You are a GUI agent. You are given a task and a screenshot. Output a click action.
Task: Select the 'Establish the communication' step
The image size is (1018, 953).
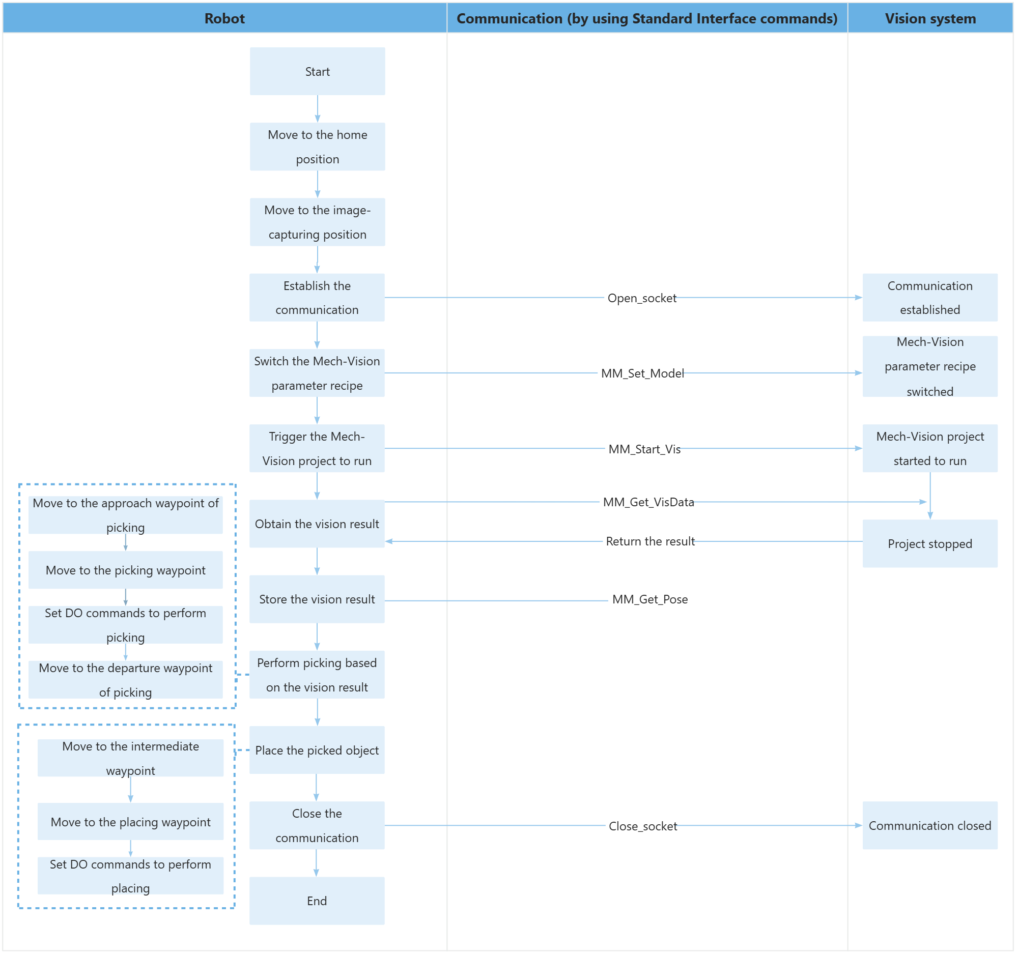(317, 297)
